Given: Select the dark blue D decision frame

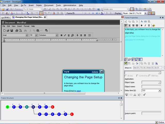Looking at the screenshot, I should click(33, 107).
